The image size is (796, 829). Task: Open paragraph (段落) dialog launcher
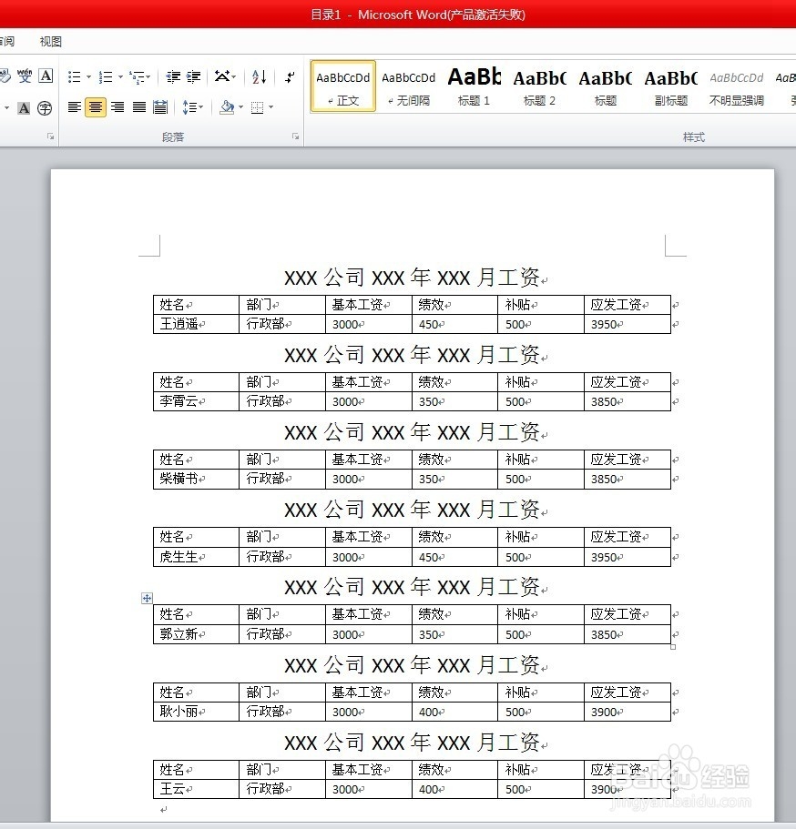pyautogui.click(x=295, y=136)
